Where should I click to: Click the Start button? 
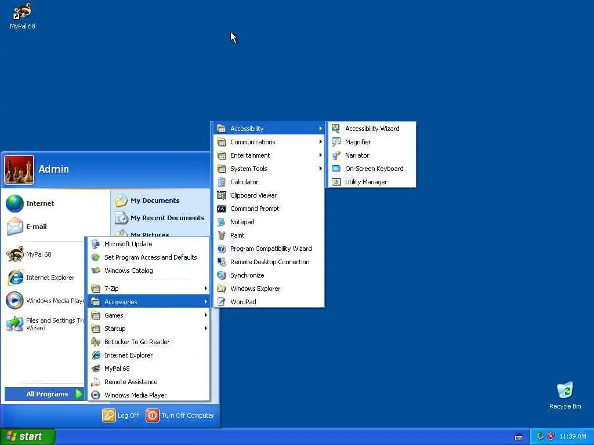[x=28, y=436]
